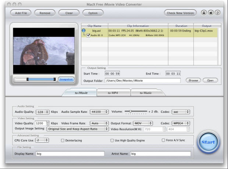Open the Output Format MOV dropdown
This screenshot has height=169, width=228.
point(143,123)
